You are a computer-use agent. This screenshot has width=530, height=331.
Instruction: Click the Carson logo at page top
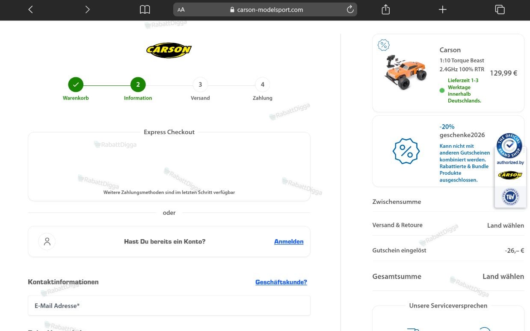click(x=169, y=50)
